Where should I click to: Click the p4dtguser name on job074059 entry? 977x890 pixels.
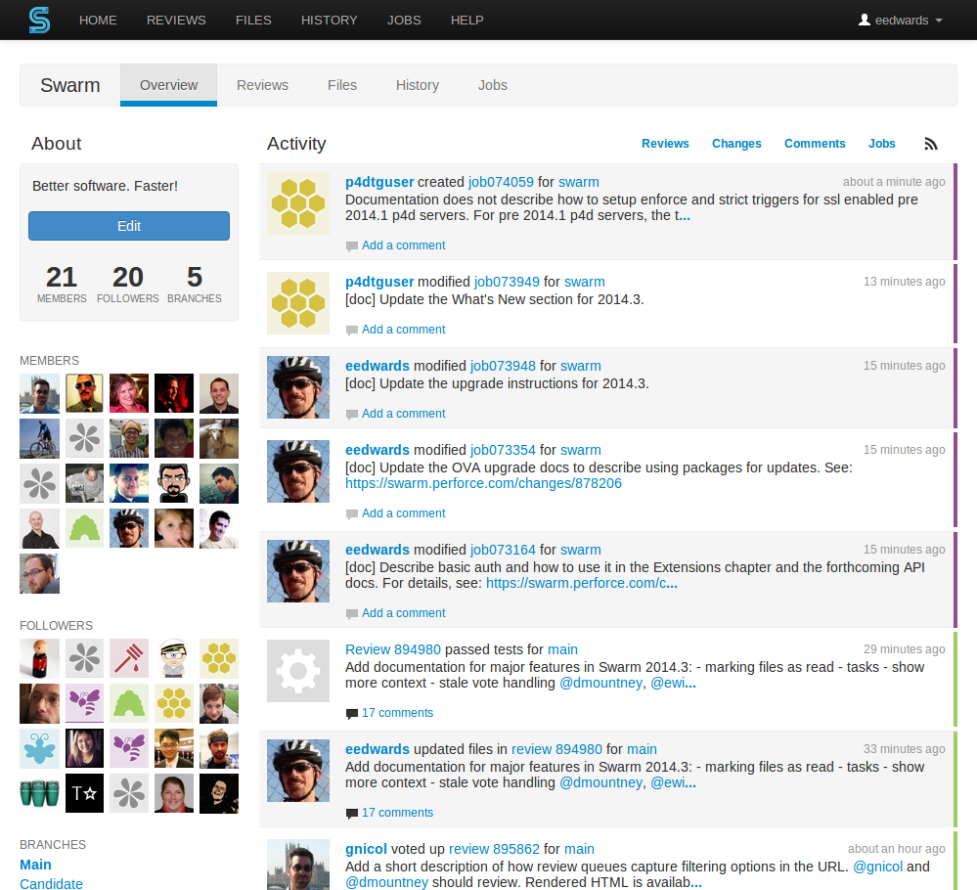[379, 182]
